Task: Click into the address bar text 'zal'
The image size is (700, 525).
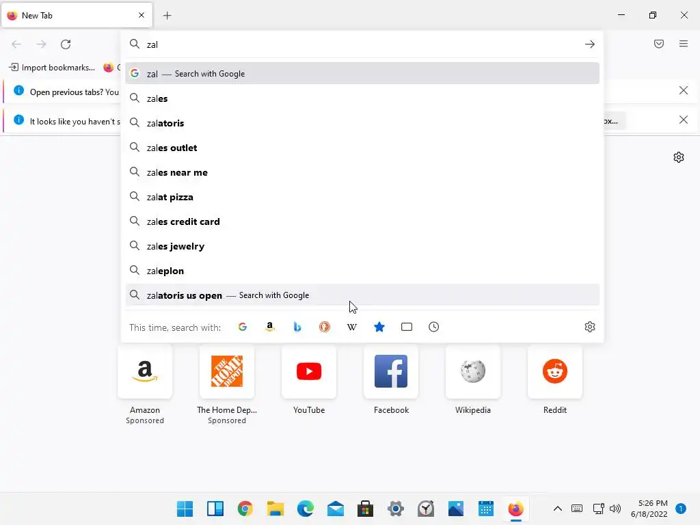Action: click(152, 44)
